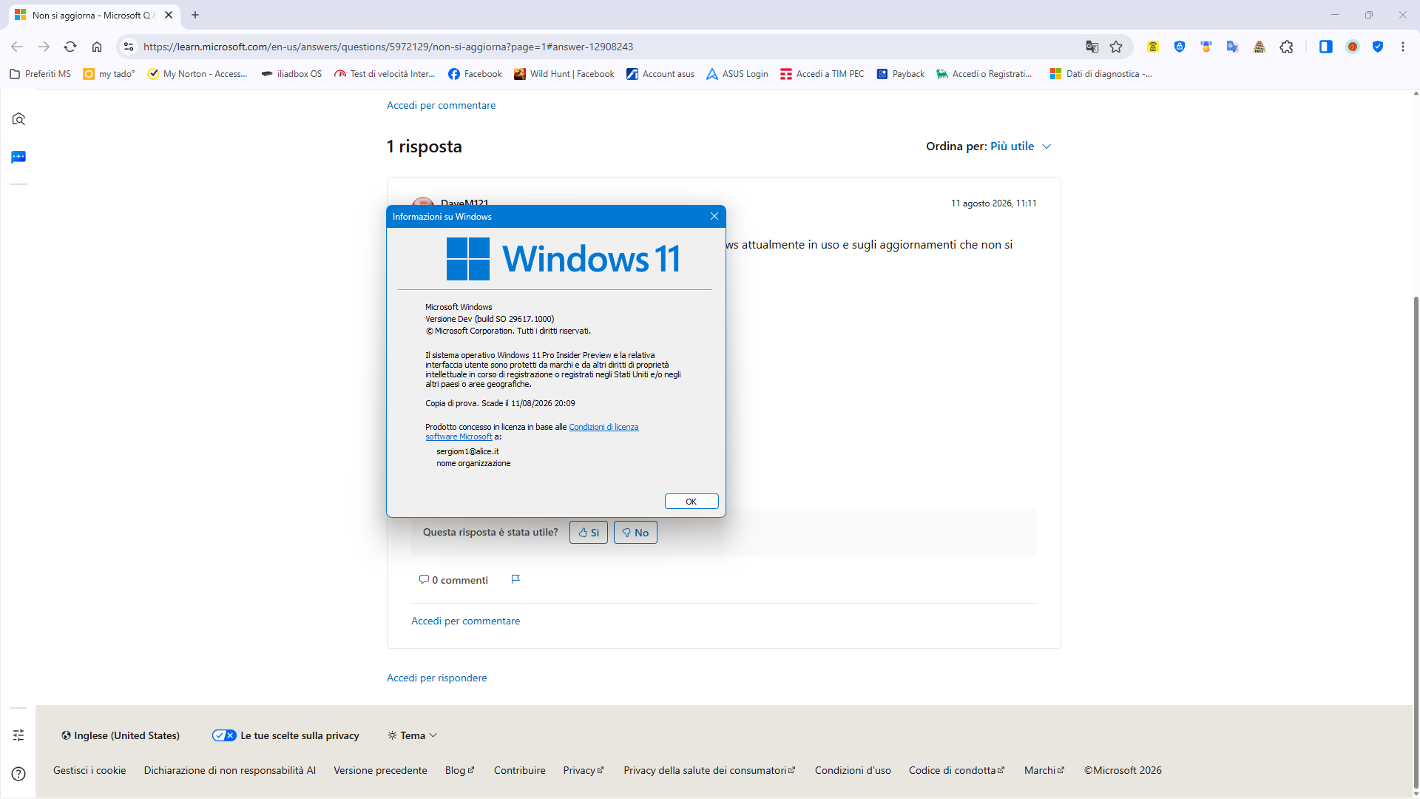Change language from Inglese (United States)
The width and height of the screenshot is (1420, 799).
[121, 735]
